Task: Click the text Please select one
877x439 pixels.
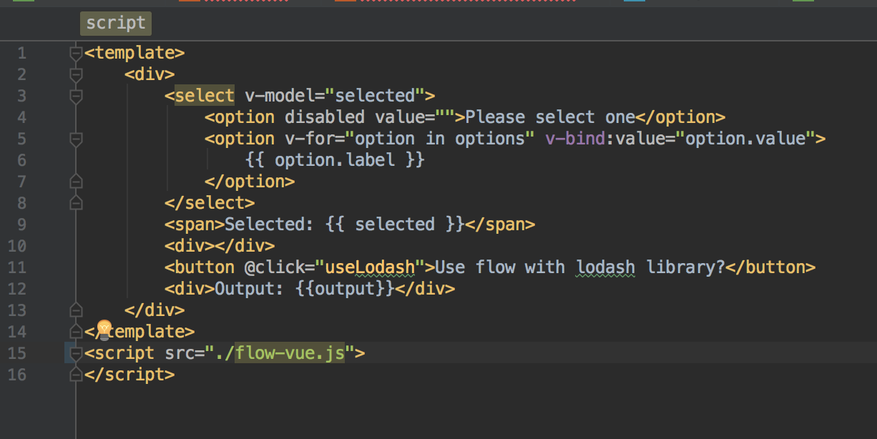Action: [550, 117]
